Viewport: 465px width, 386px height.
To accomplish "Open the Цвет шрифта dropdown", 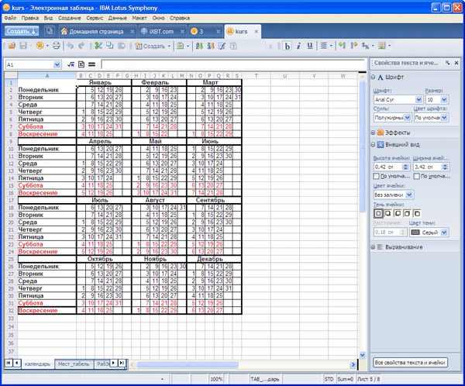I will click(444, 118).
